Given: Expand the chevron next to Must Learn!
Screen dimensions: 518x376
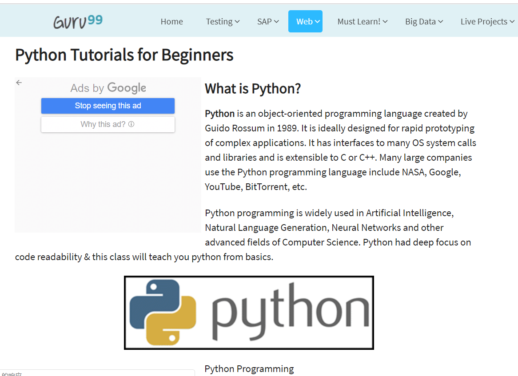Looking at the screenshot, I should pos(385,21).
